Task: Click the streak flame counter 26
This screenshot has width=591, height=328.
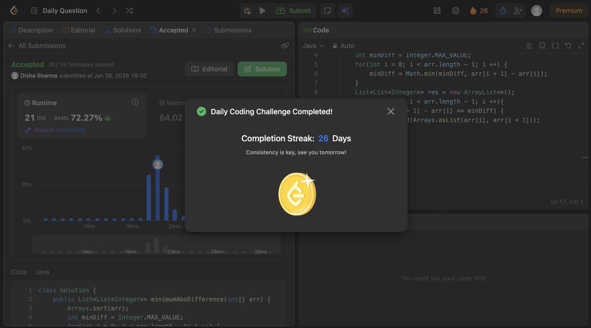Action: coord(479,10)
